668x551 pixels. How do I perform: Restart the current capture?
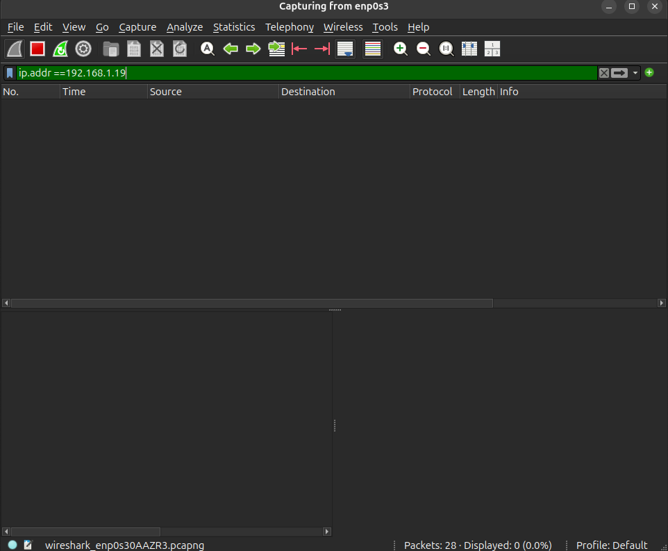tap(60, 49)
